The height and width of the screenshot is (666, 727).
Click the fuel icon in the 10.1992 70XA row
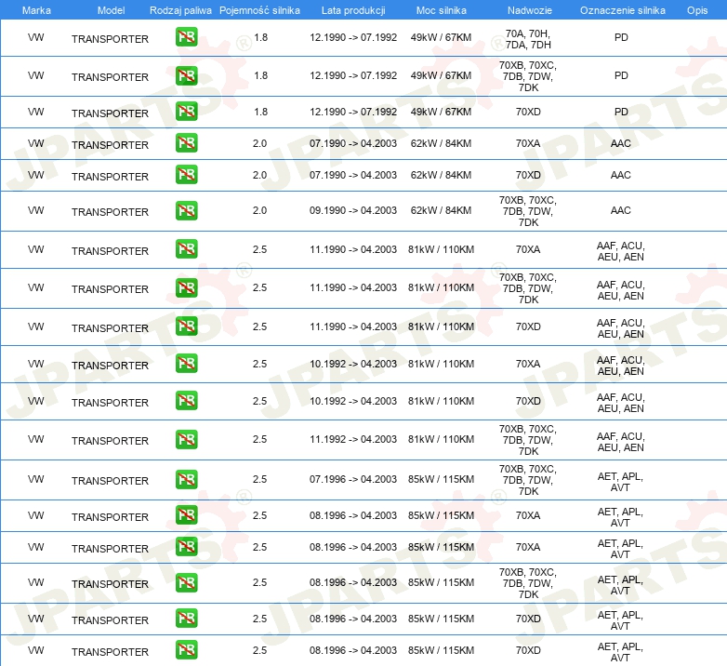186,363
